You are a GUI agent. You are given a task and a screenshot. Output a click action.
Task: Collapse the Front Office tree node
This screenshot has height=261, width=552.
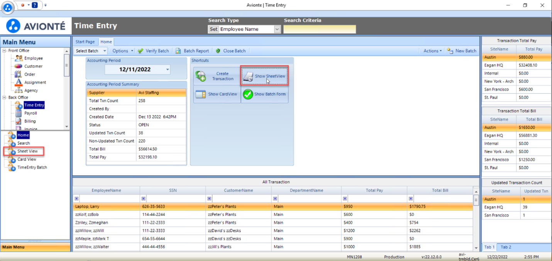[x=4, y=51]
